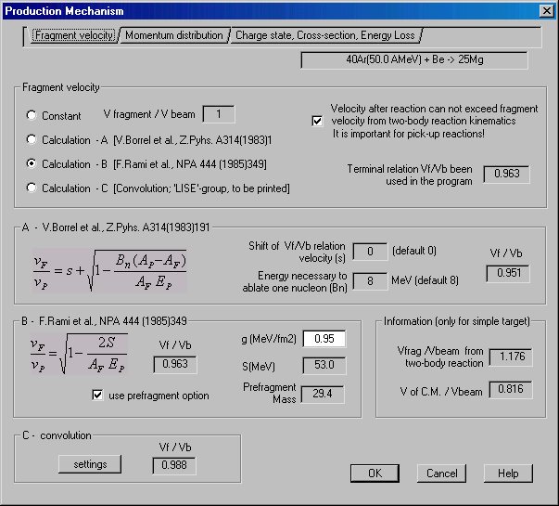Switch to the Momentum distribution tab
This screenshot has width=559, height=506.
(174, 35)
